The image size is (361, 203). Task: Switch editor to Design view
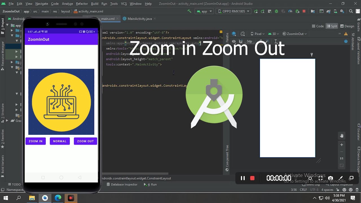347,26
